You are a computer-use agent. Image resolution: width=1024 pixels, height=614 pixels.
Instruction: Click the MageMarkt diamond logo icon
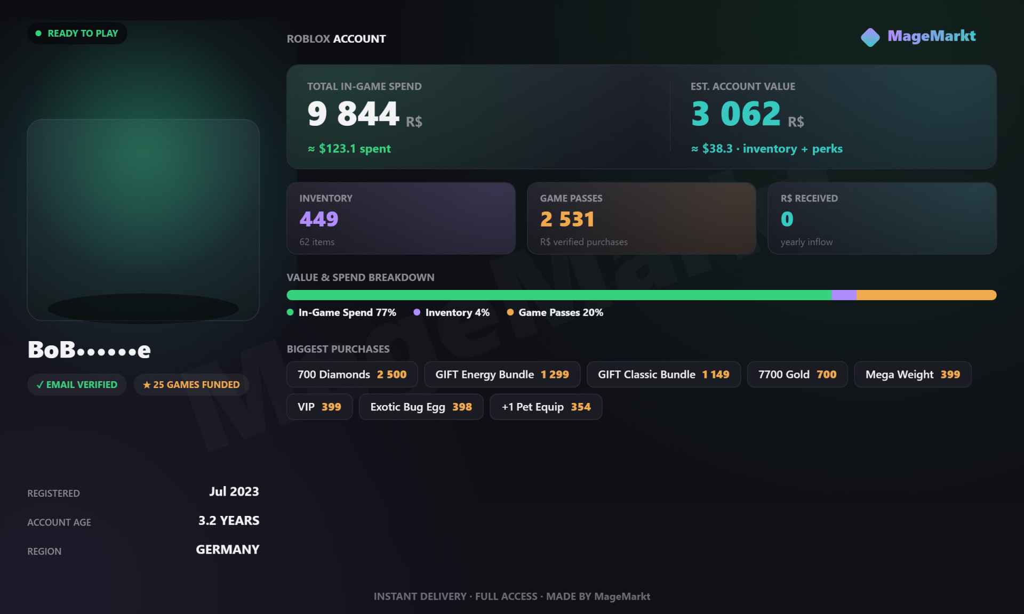[x=870, y=37]
